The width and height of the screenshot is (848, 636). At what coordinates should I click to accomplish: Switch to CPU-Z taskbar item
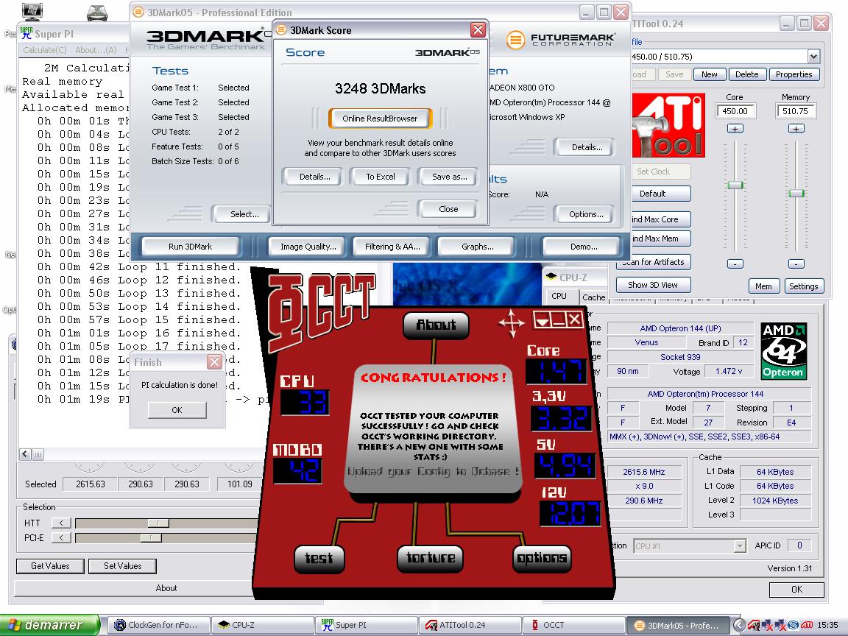click(262, 625)
